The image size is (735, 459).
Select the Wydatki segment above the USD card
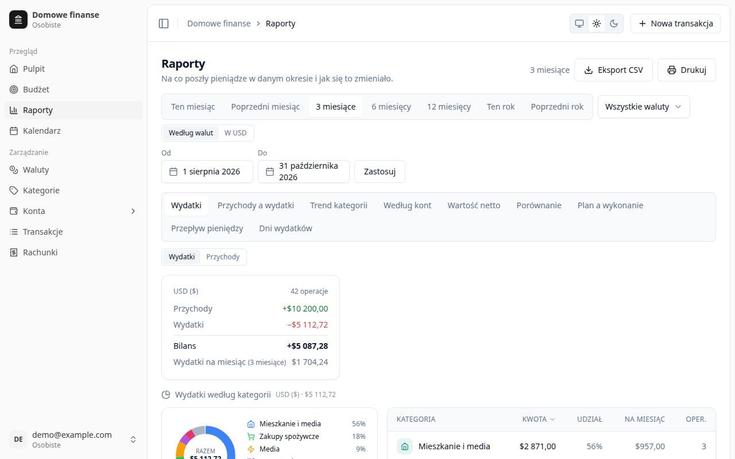[181, 257]
